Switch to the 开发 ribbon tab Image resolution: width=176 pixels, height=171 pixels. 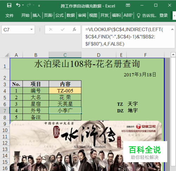[105, 15]
